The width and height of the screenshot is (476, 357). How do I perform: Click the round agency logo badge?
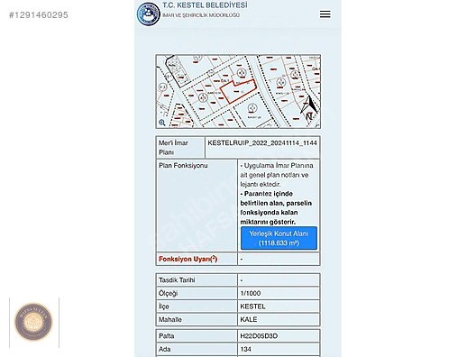33,322
